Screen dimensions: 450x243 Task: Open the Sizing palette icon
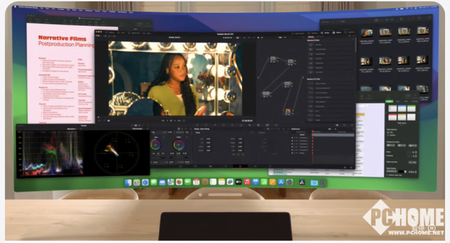(267, 125)
